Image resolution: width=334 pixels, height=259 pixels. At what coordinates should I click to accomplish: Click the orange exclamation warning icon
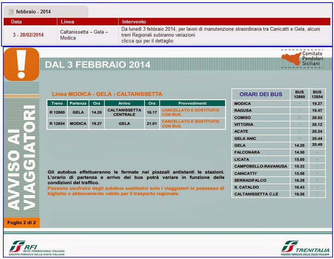21,64
